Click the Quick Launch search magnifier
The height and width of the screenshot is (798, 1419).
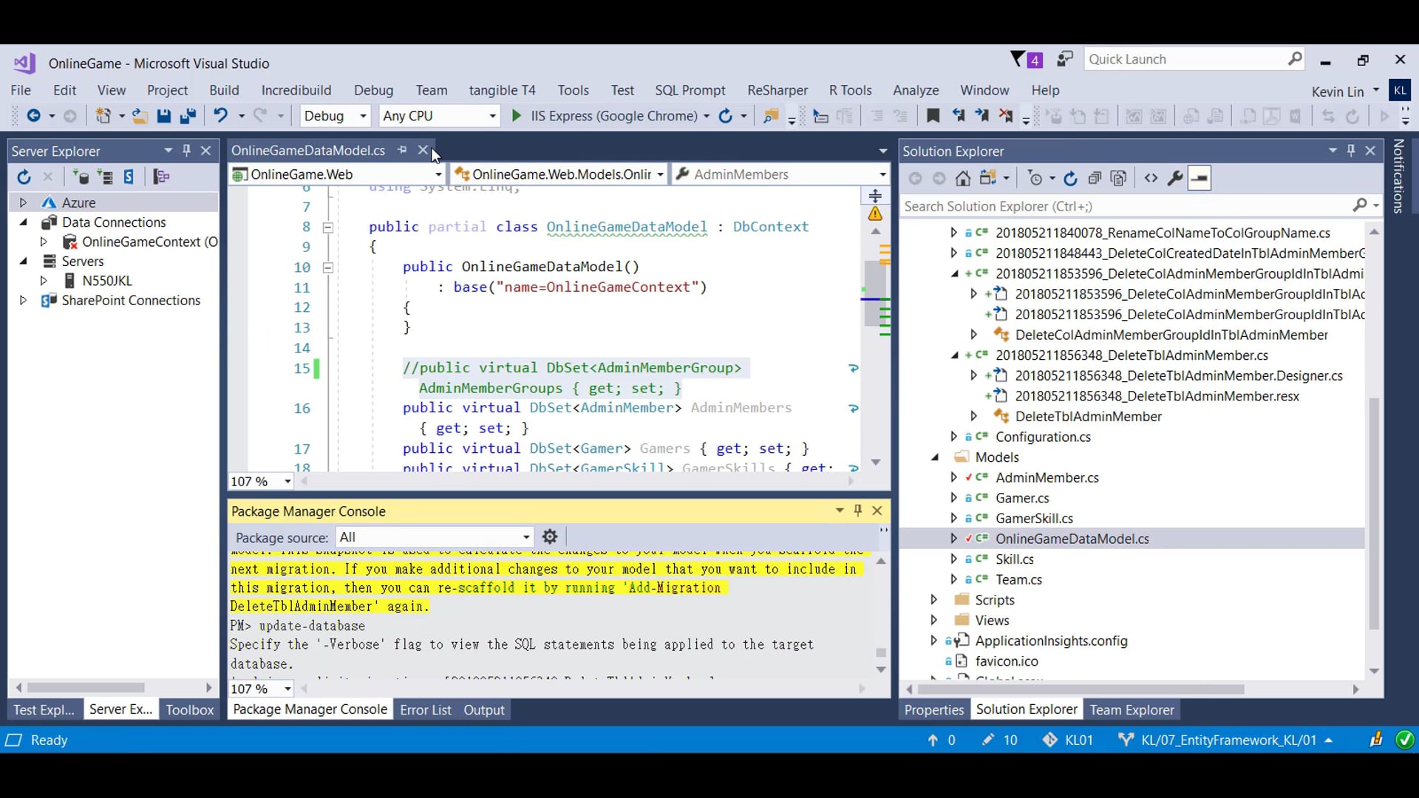(1295, 58)
